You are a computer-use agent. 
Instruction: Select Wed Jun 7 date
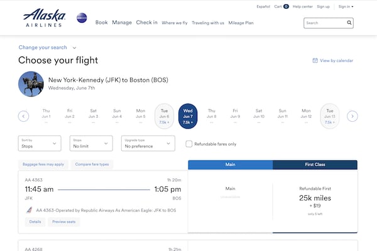[x=188, y=116]
